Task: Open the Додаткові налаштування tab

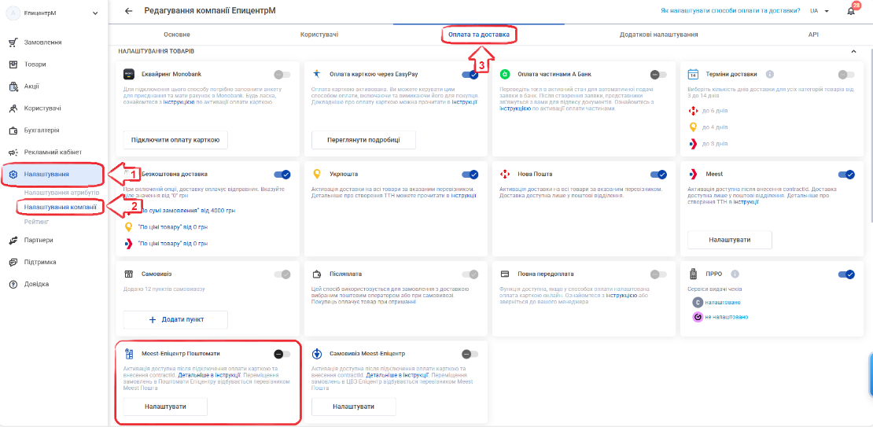Action: (658, 35)
